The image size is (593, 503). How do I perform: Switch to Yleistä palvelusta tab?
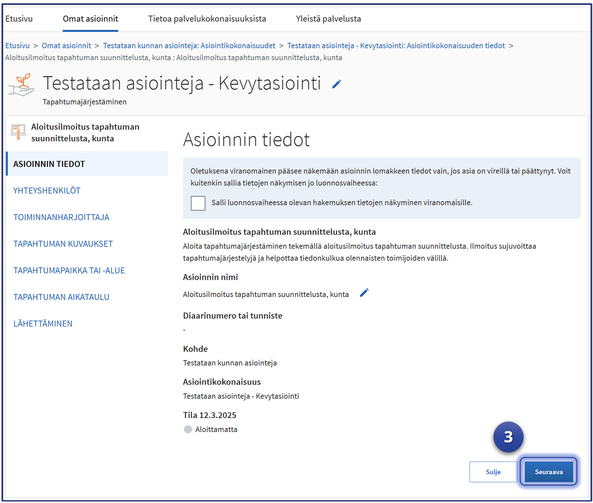pyautogui.click(x=328, y=19)
